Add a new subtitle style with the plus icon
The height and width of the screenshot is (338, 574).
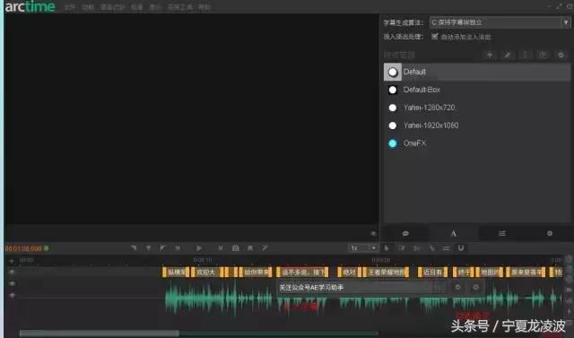click(x=490, y=55)
